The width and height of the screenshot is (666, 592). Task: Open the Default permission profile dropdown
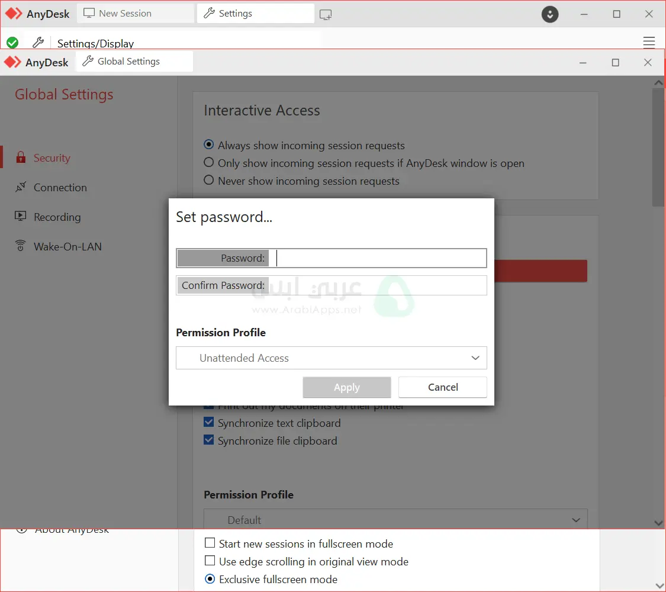click(x=395, y=520)
